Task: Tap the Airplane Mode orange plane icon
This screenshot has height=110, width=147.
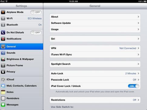Action: pyautogui.click(x=3, y=12)
